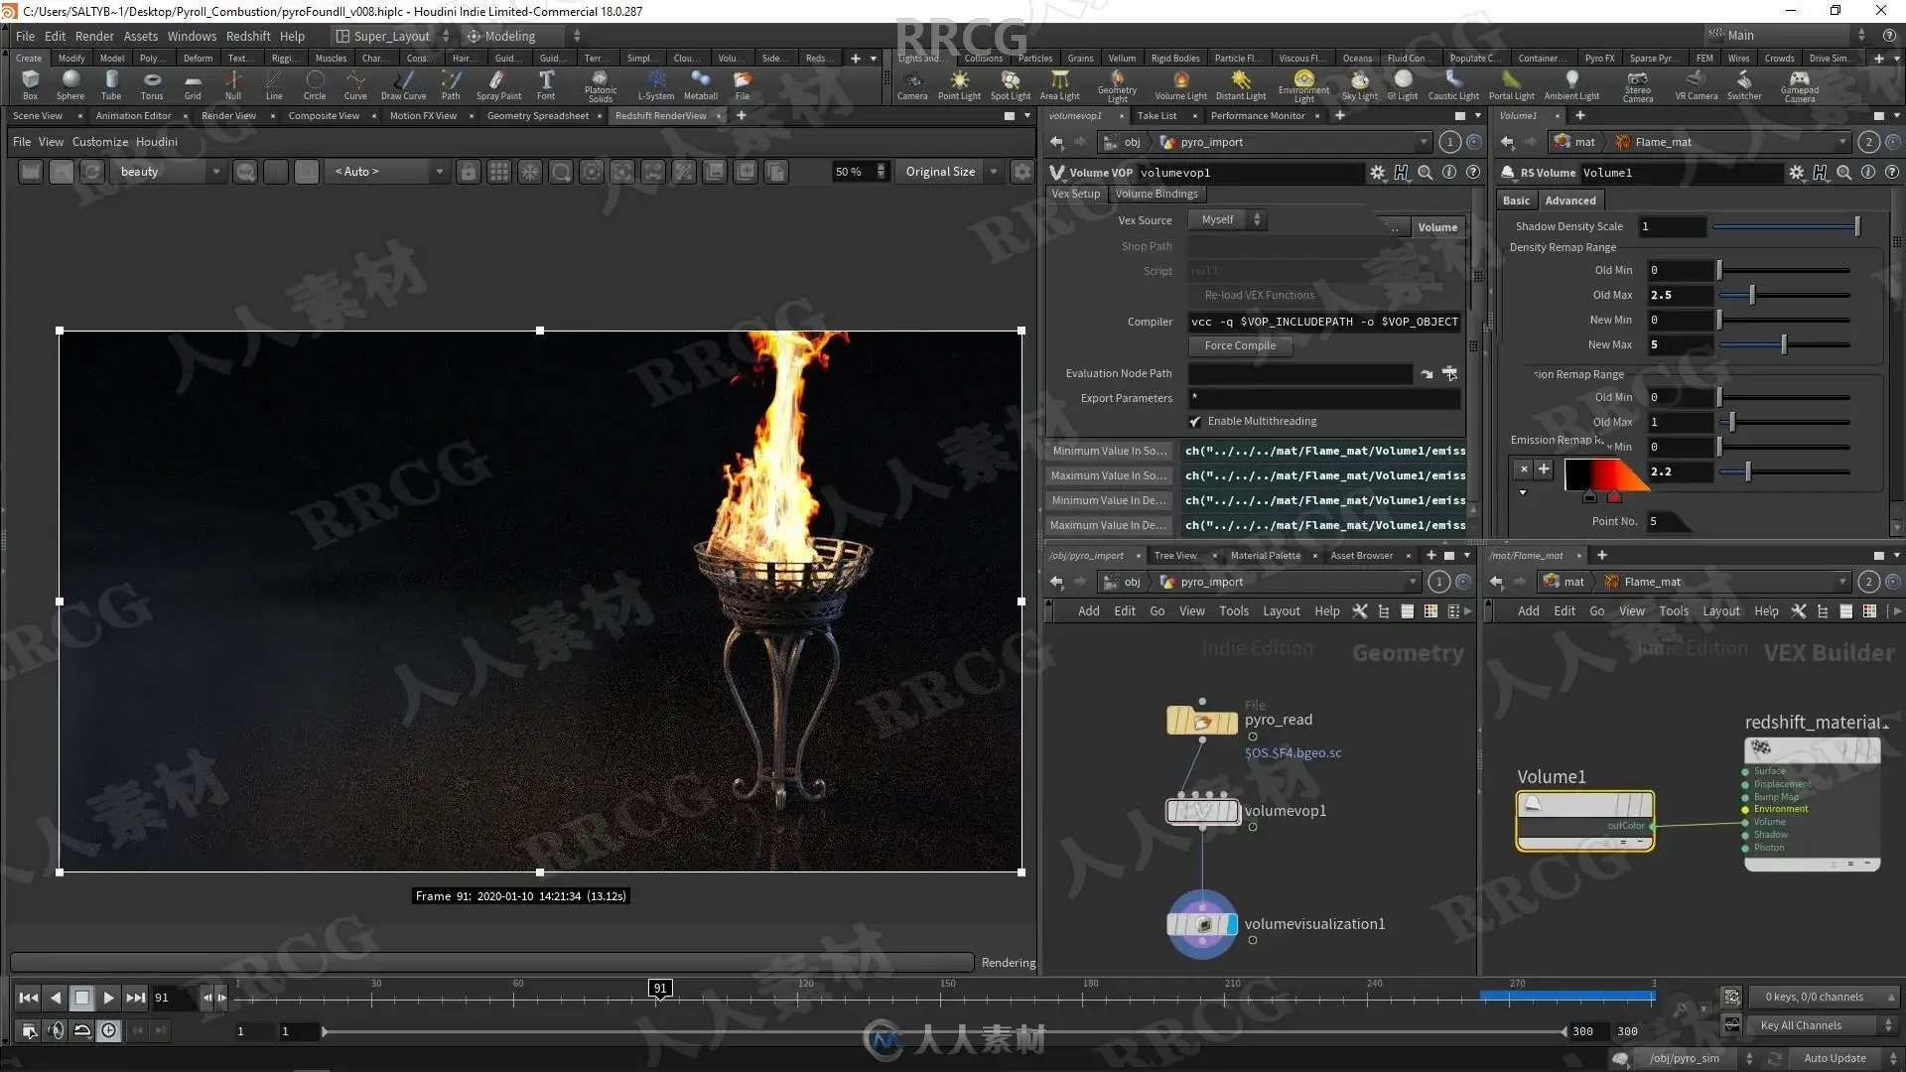Viewport: 1906px width, 1072px height.
Task: Toggle display flag on volumevisualization1 node
Action: point(1231,924)
